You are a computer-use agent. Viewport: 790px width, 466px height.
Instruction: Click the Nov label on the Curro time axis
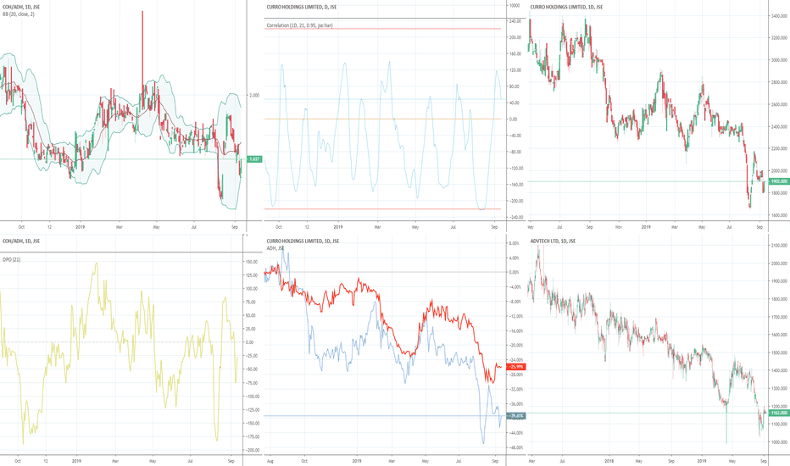(618, 227)
